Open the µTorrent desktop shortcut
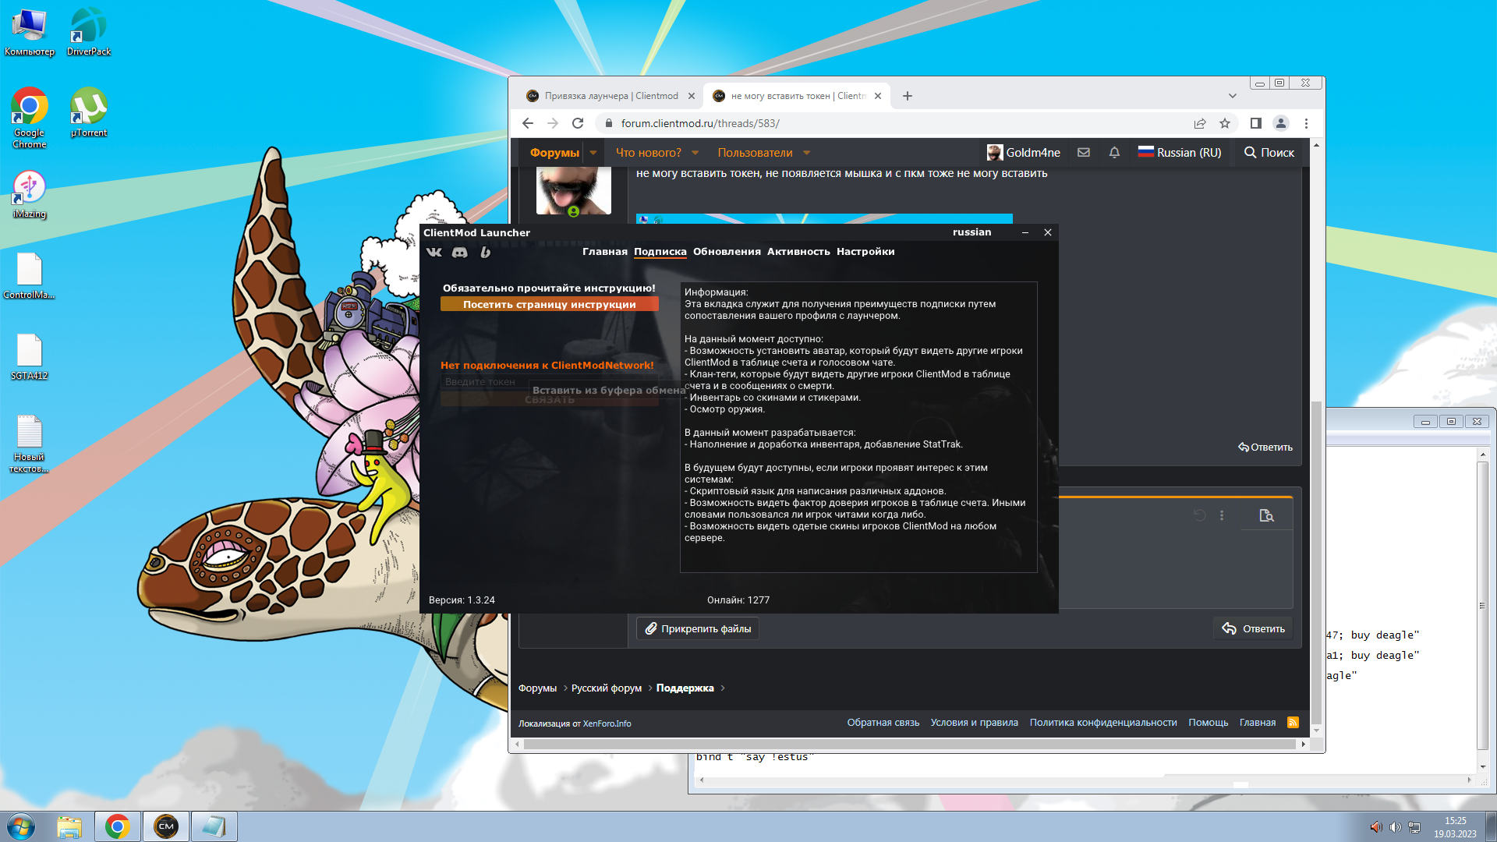Screen dimensions: 1497x842 (89, 113)
